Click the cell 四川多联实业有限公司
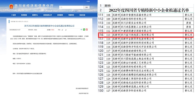The width and height of the screenshot is (195, 97). [152, 23]
